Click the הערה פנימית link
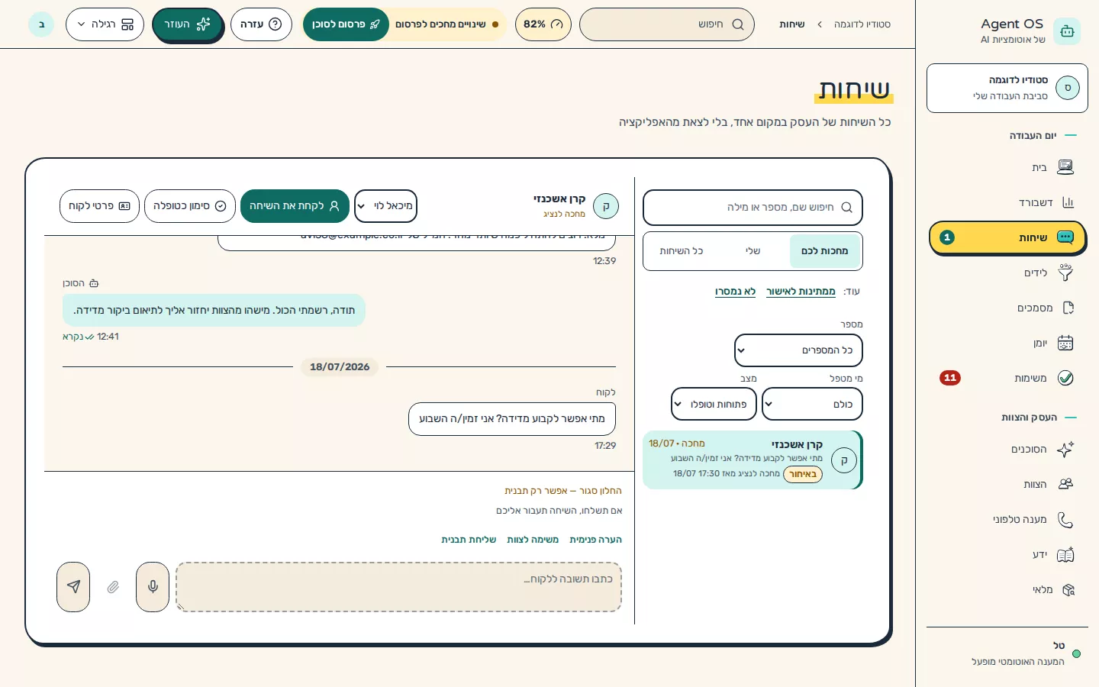Image resolution: width=1099 pixels, height=687 pixels. (595, 540)
